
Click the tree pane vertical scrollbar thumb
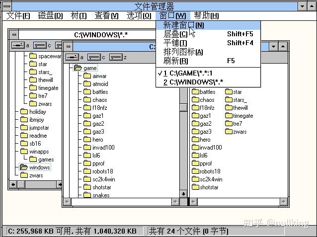click(x=183, y=107)
